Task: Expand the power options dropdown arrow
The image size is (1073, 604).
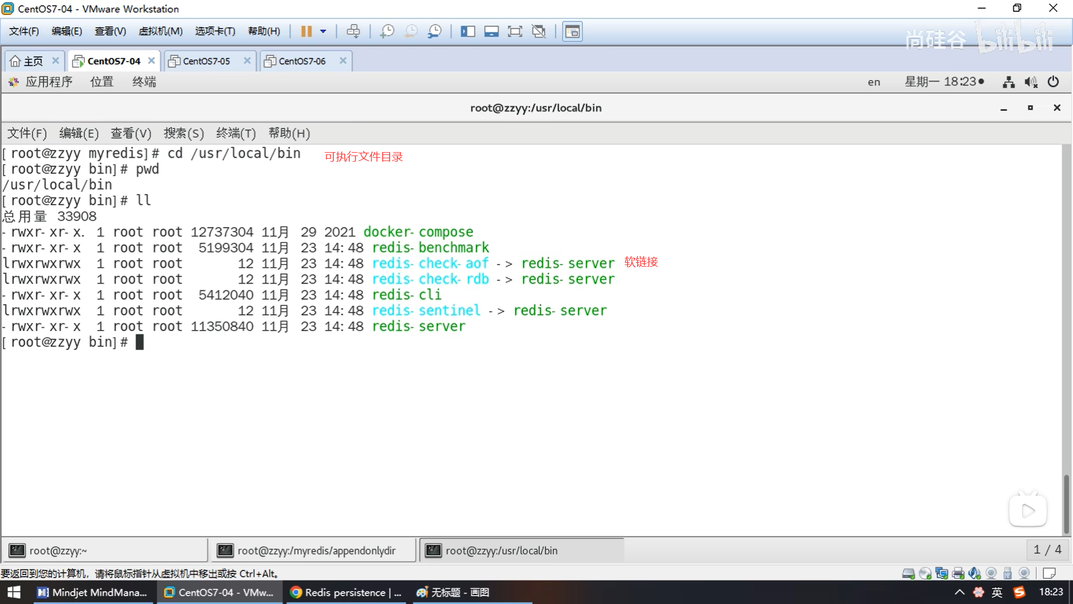Action: (323, 31)
